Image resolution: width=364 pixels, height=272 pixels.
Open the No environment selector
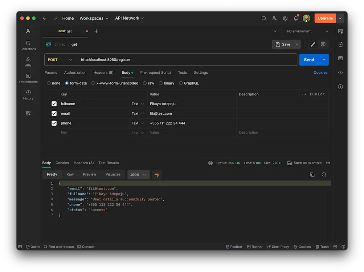tap(307, 31)
